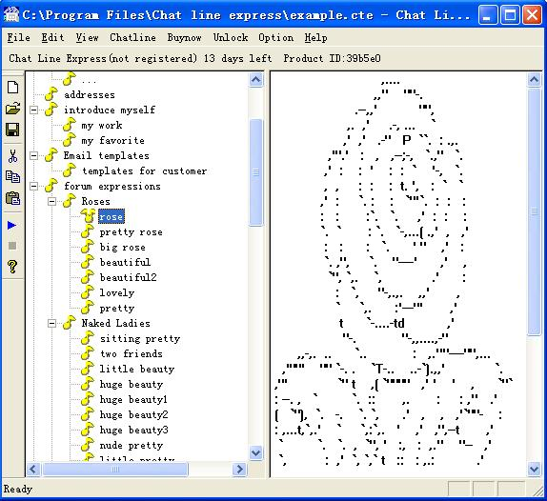This screenshot has width=547, height=501.
Task: Click the note icon beside addresses
Action: (x=51, y=94)
